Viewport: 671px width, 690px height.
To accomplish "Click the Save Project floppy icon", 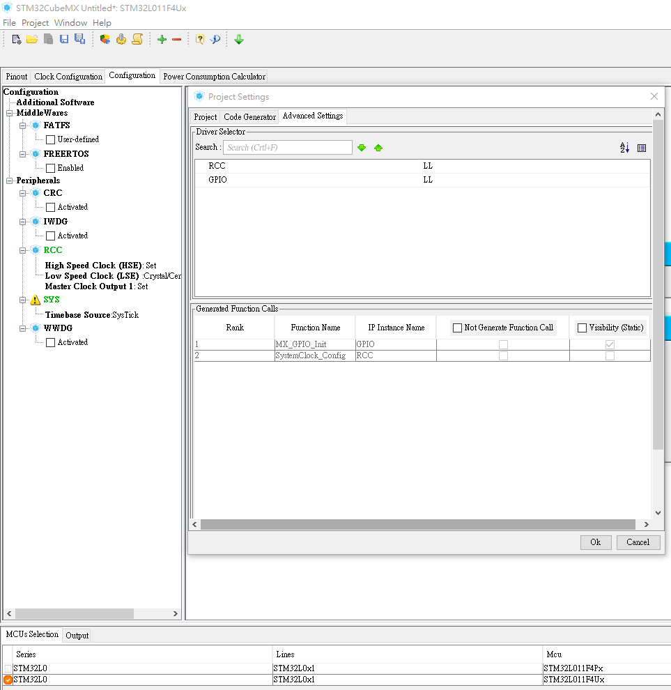I will [x=64, y=39].
